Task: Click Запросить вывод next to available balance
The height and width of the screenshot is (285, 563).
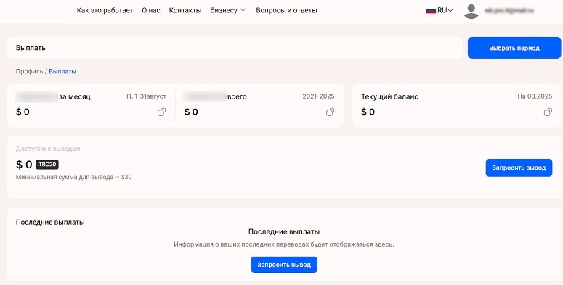Action: (519, 168)
